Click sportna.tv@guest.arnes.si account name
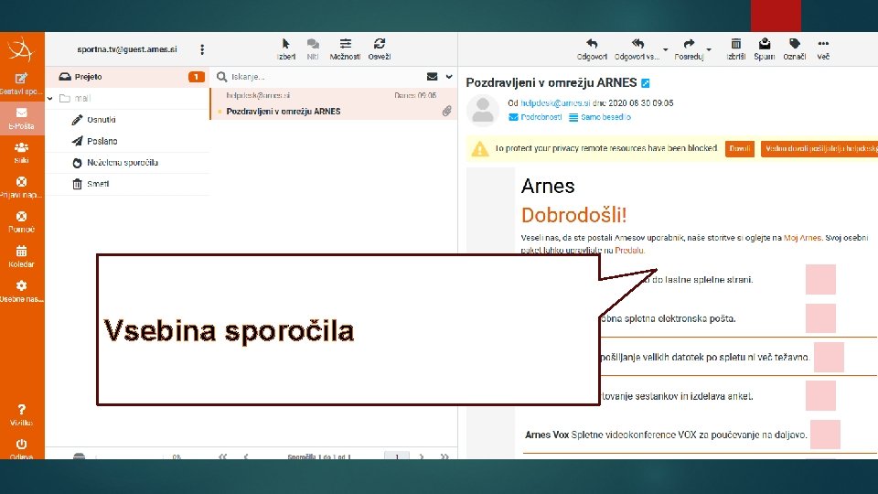This screenshot has width=878, height=494. click(x=127, y=49)
